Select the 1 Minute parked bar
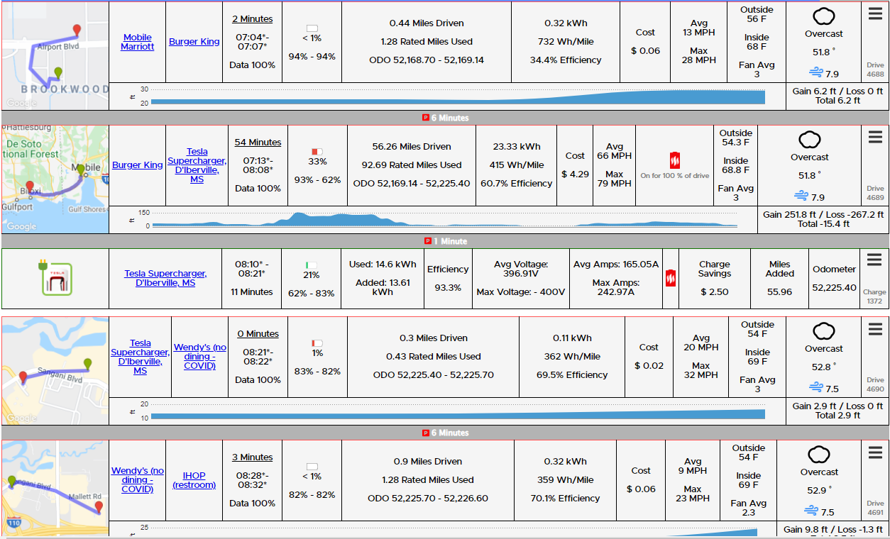The height and width of the screenshot is (539, 890). 445,241
